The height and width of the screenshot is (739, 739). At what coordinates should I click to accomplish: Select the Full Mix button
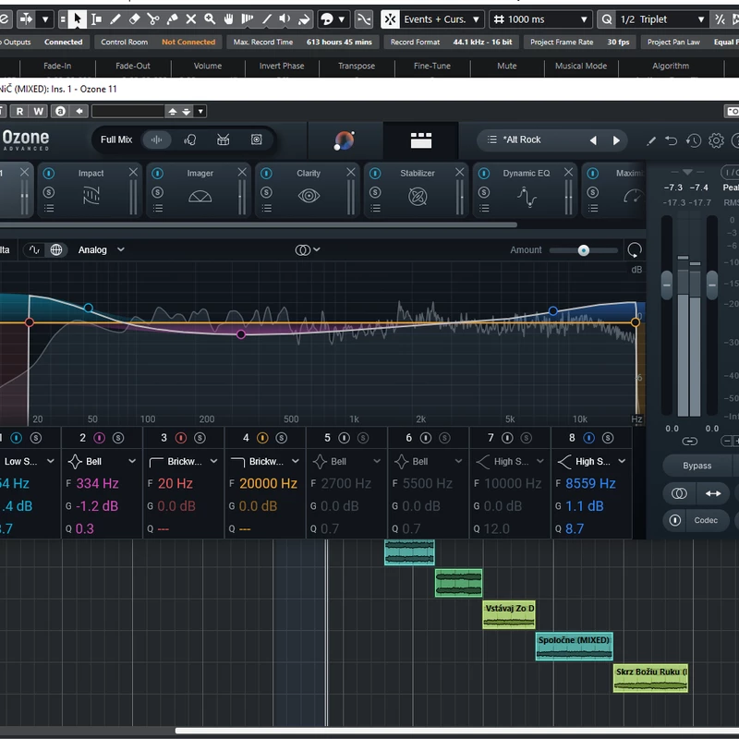point(116,140)
